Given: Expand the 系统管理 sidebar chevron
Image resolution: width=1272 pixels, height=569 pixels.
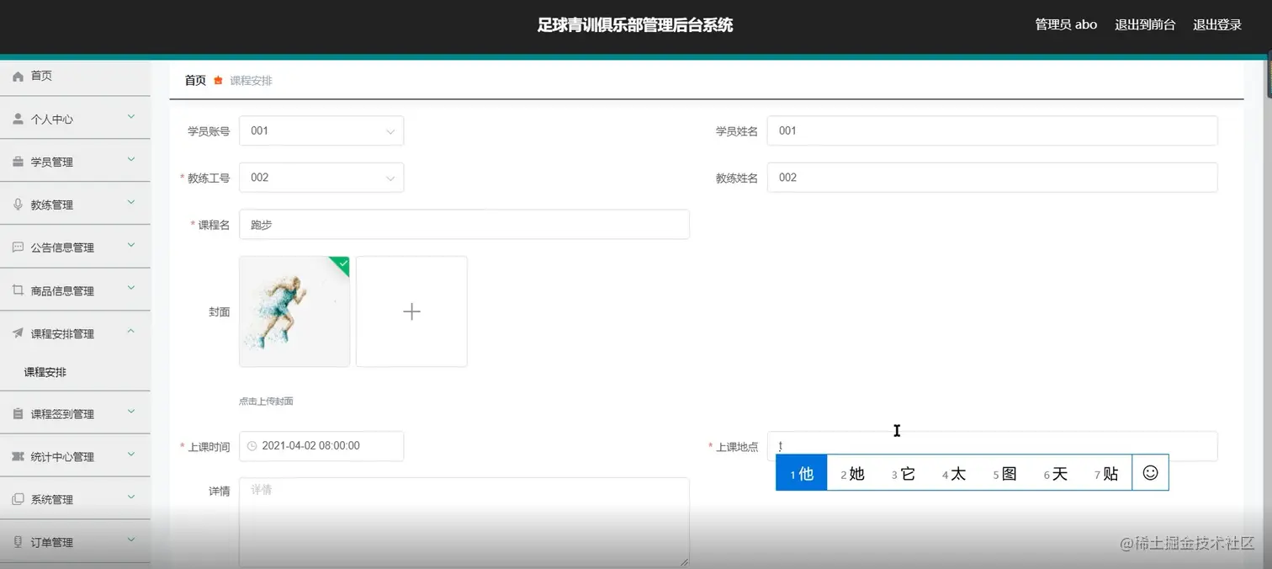Looking at the screenshot, I should click(131, 497).
